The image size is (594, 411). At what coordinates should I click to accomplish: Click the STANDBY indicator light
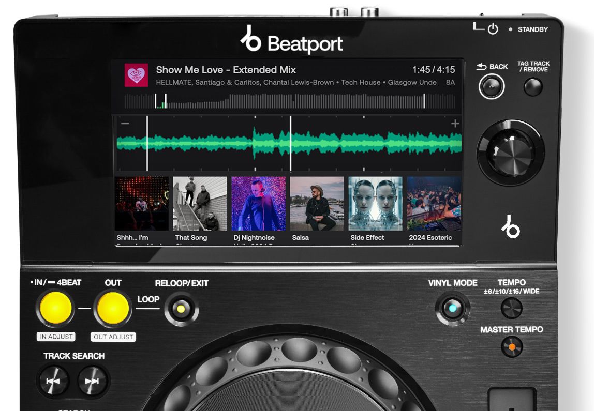coord(510,29)
